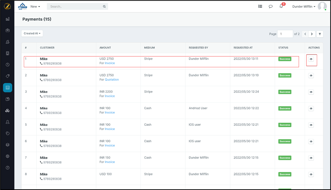The width and height of the screenshot is (331, 190).
Task: Click the briefcase icon in left sidebar
Action: coord(7,30)
